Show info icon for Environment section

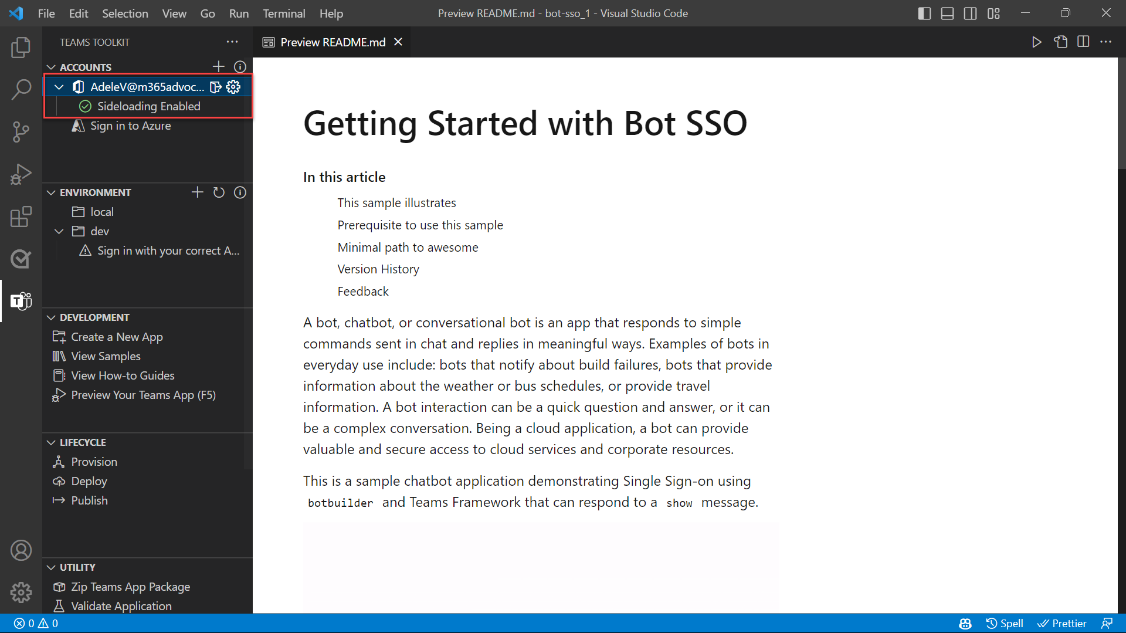[x=240, y=192]
